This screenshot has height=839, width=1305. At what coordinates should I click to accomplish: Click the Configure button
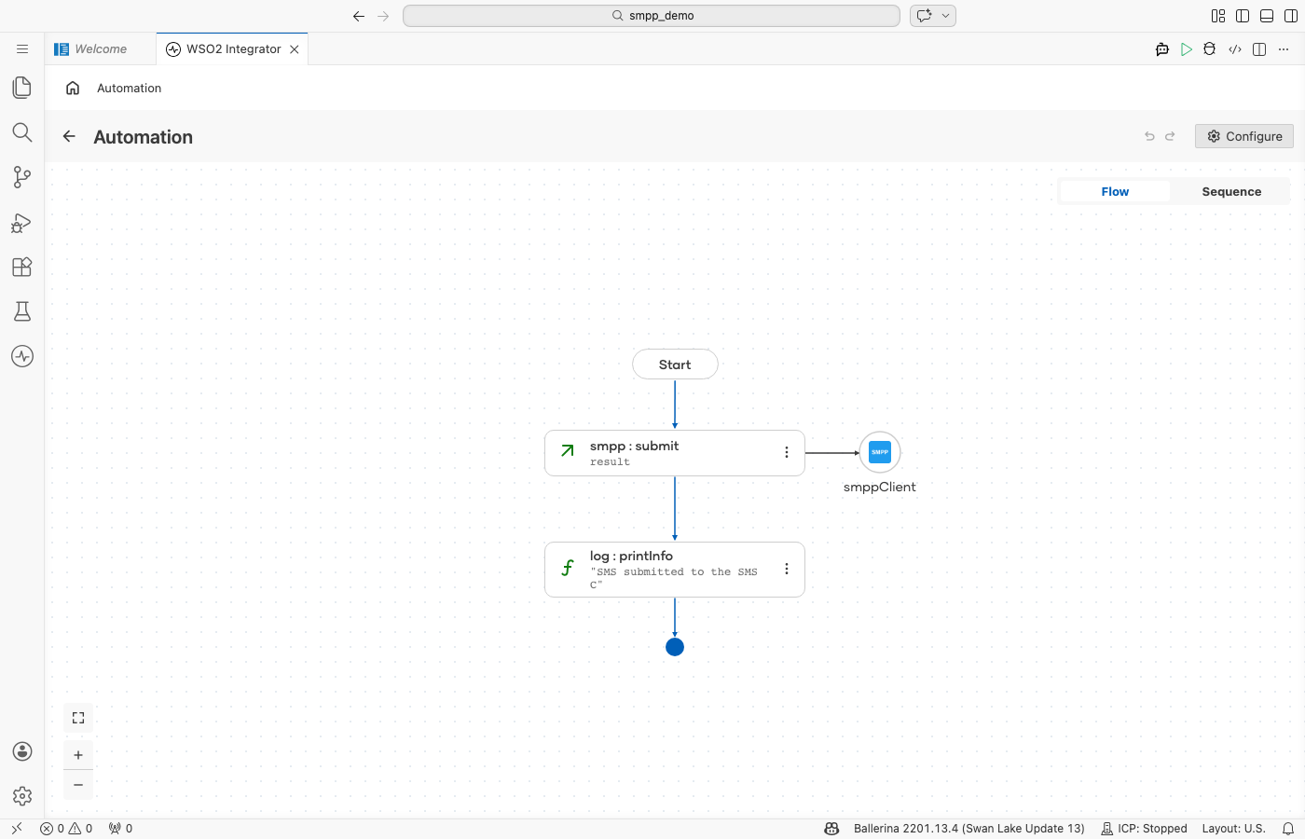click(1244, 136)
